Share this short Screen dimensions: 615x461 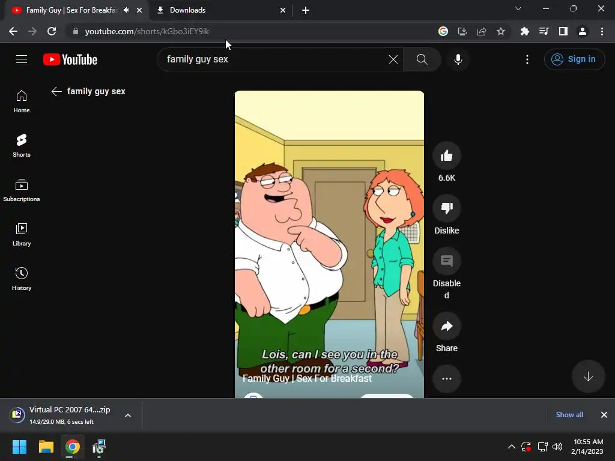446,326
